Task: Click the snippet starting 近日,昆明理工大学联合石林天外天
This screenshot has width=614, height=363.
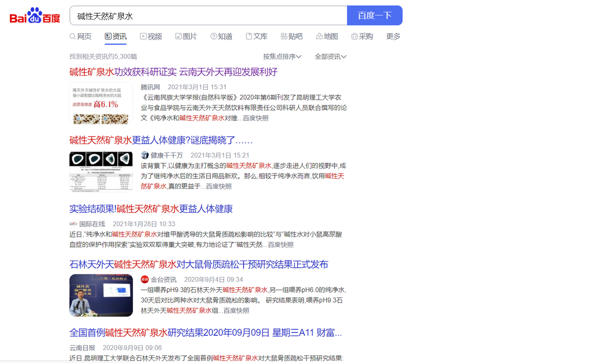Action: click(207, 358)
